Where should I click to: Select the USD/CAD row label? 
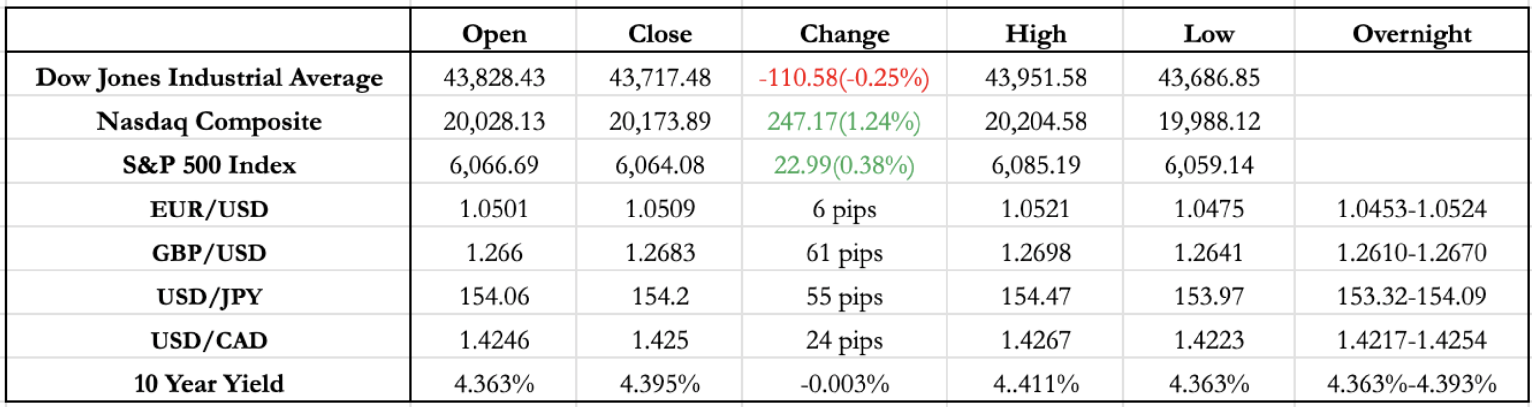[209, 340]
